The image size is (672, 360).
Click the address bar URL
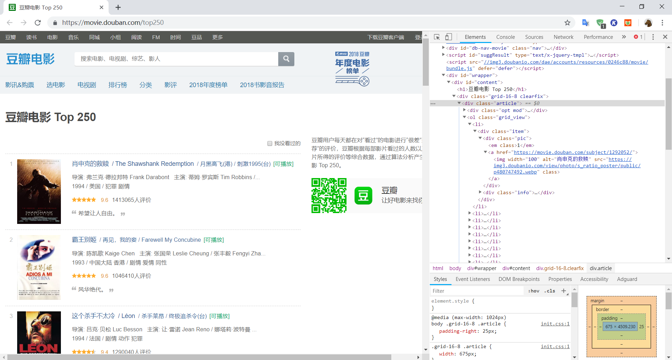(x=113, y=23)
